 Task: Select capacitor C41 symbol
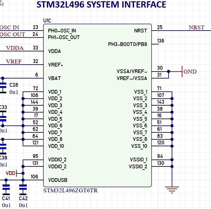(x=6, y=189)
